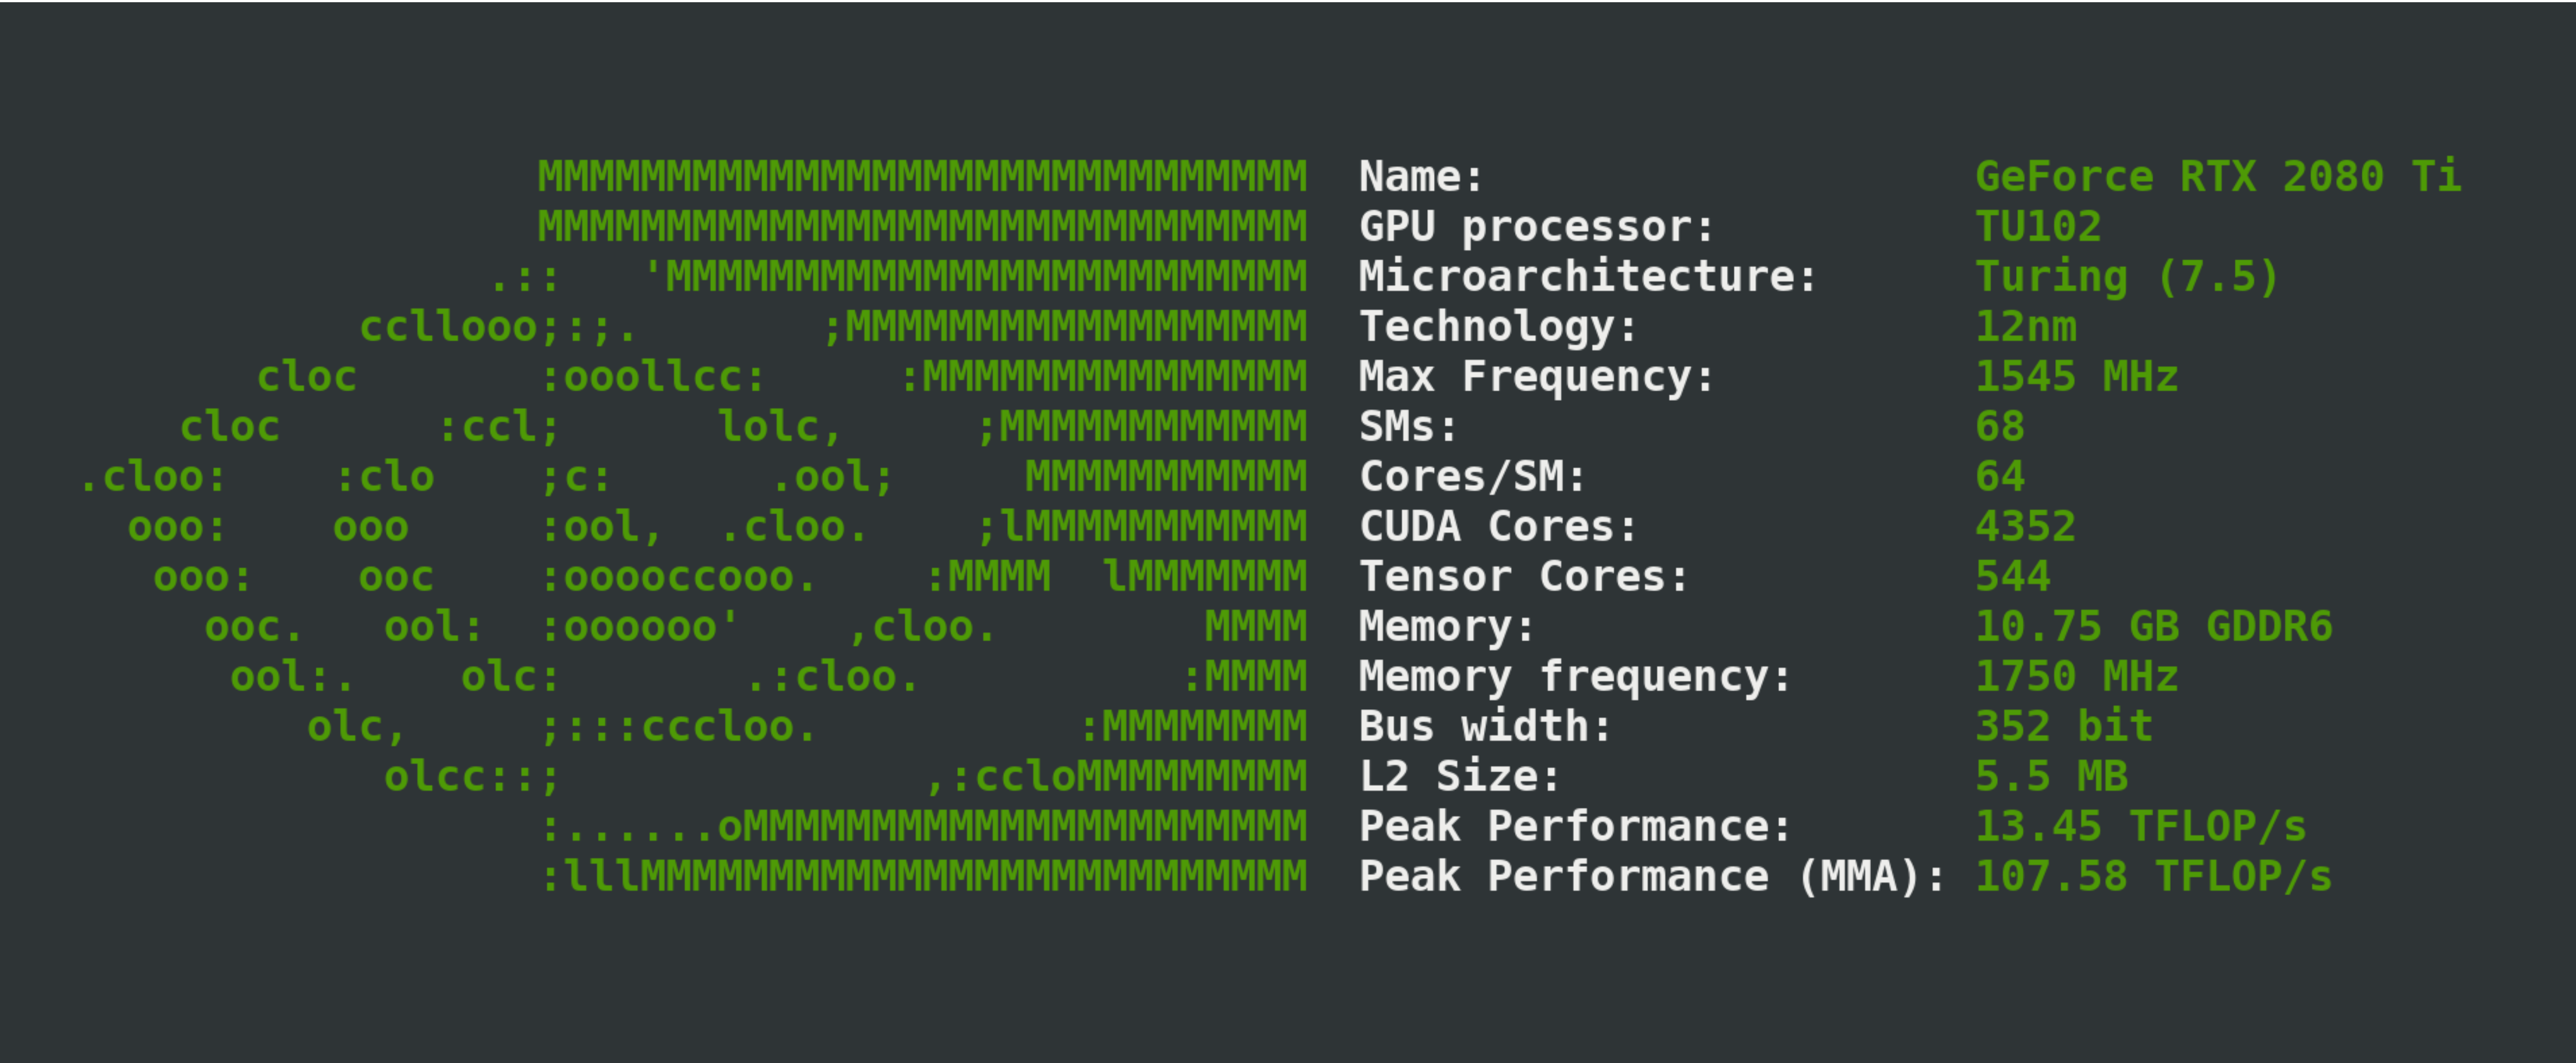Image resolution: width=2576 pixels, height=1063 pixels.
Task: Click the 'Max Frequency:' label
Action: [x=1536, y=377]
